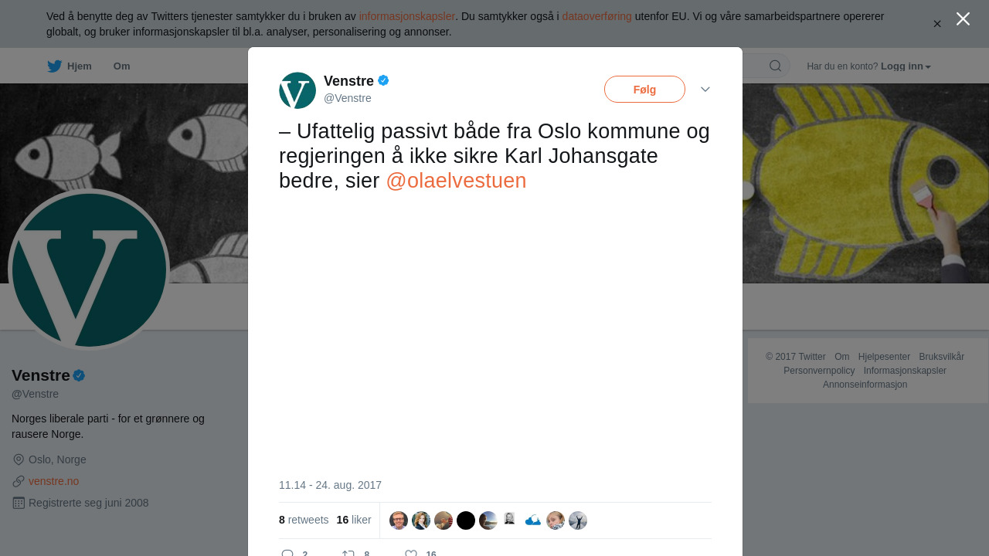989x556 pixels.
Task: Click the Følg button
Action: click(644, 90)
